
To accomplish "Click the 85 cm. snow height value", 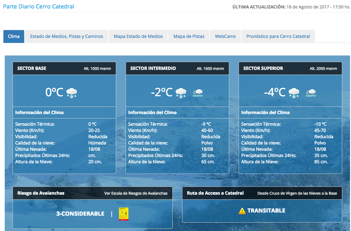I will 321,161.
